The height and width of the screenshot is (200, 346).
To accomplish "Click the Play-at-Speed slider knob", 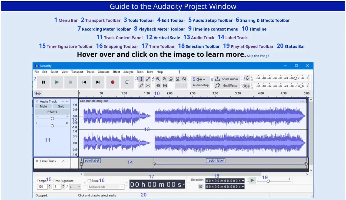I will tap(268, 181).
